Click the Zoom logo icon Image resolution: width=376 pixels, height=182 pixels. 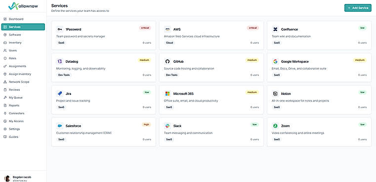(x=275, y=126)
